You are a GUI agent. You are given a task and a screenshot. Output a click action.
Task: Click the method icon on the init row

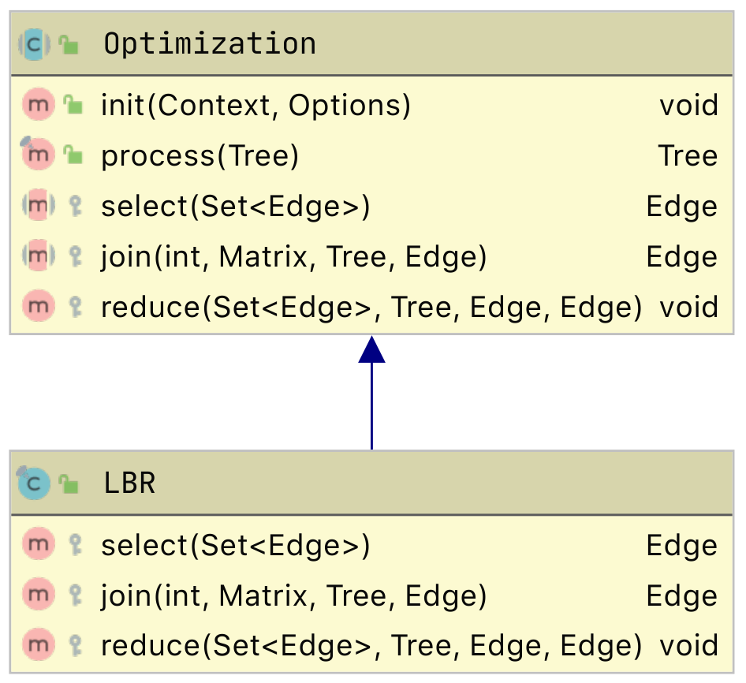(39, 104)
